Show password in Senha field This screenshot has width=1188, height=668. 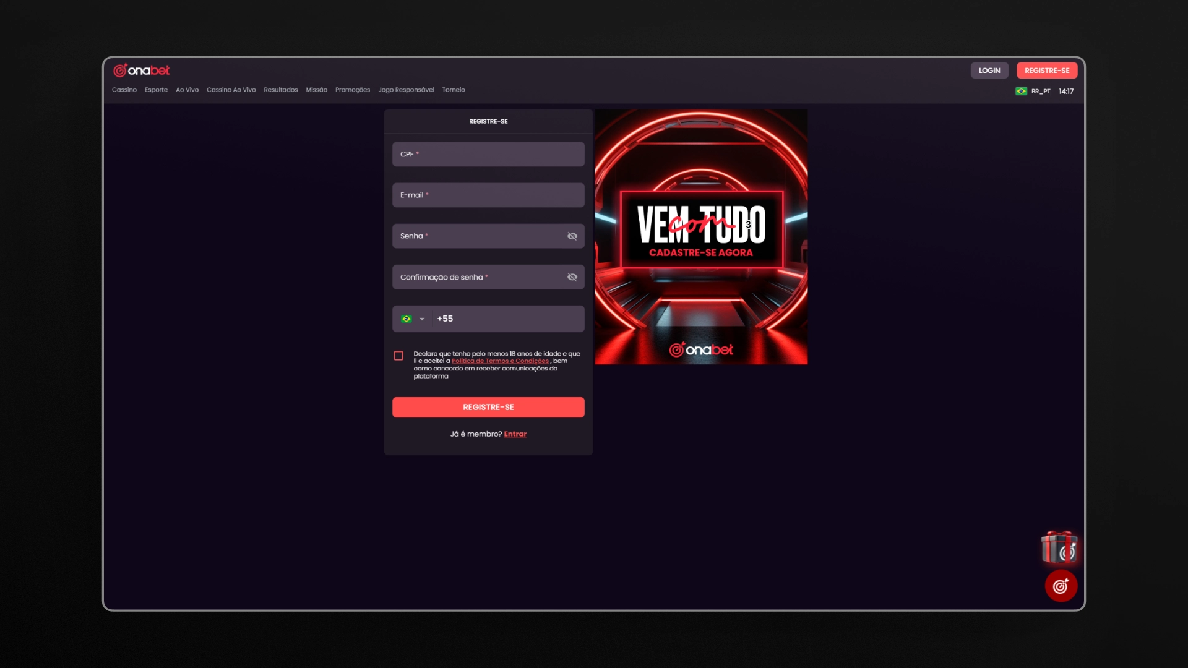572,236
